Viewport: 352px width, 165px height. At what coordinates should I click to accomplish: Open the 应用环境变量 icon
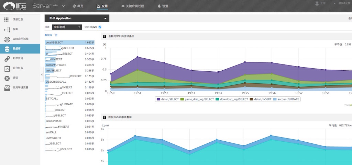click(x=7, y=88)
